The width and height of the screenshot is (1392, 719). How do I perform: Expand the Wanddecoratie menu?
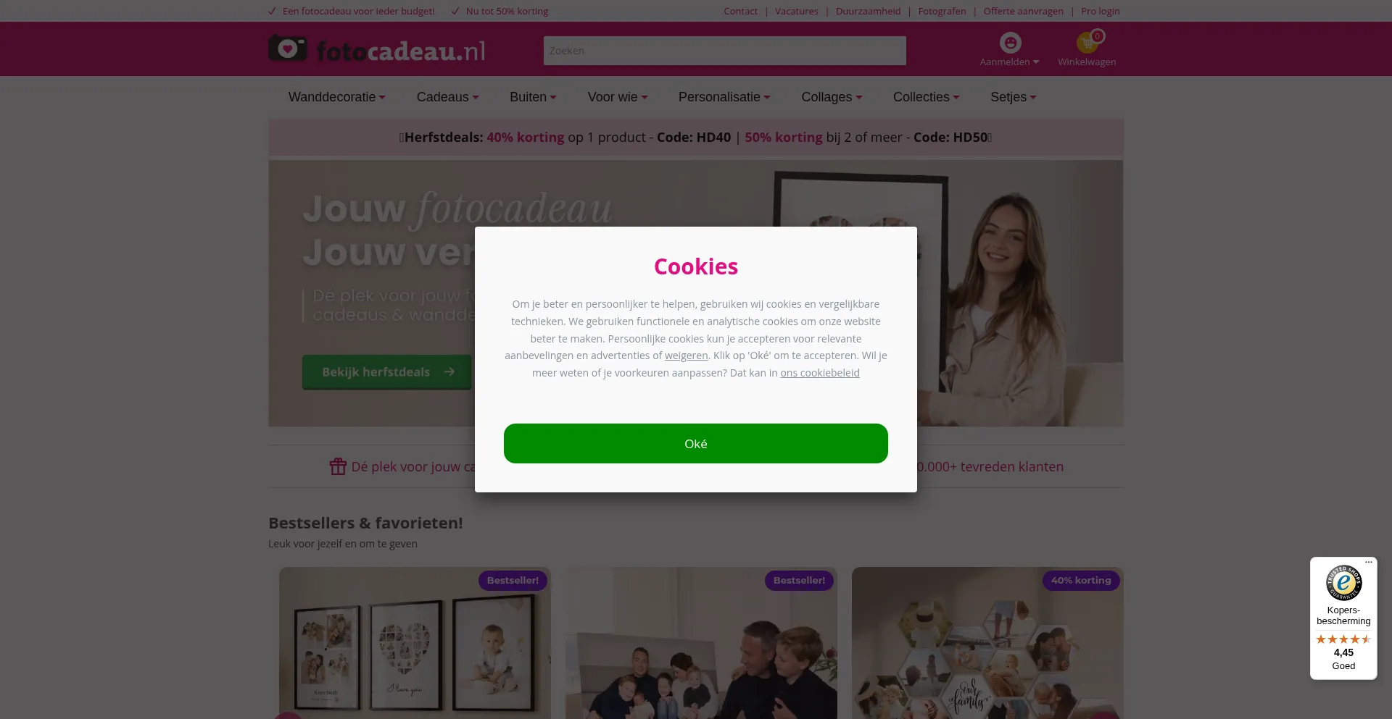(337, 97)
